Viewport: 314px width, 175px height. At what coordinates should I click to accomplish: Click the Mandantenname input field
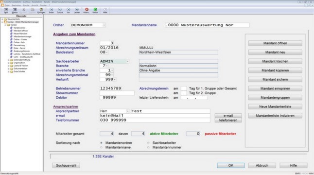coord(207,25)
